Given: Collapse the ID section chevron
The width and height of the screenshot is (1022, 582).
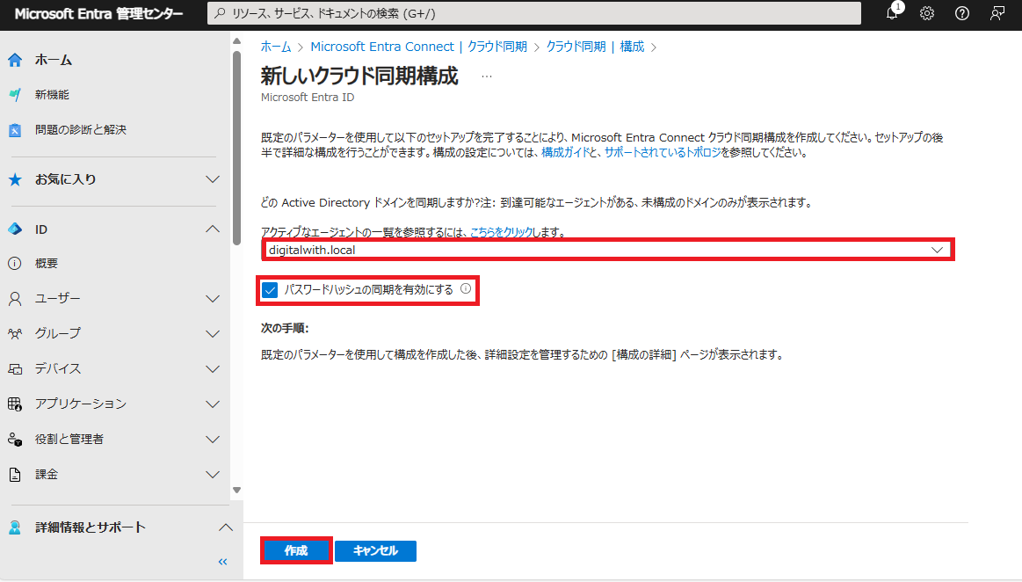Looking at the screenshot, I should [213, 229].
